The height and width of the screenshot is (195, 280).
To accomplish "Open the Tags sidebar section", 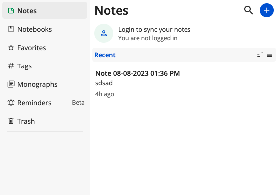I will tap(45, 66).
